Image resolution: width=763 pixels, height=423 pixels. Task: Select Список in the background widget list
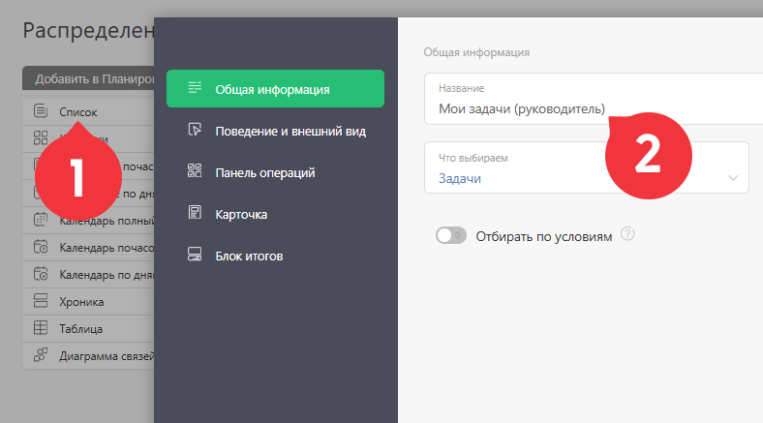coord(88,112)
